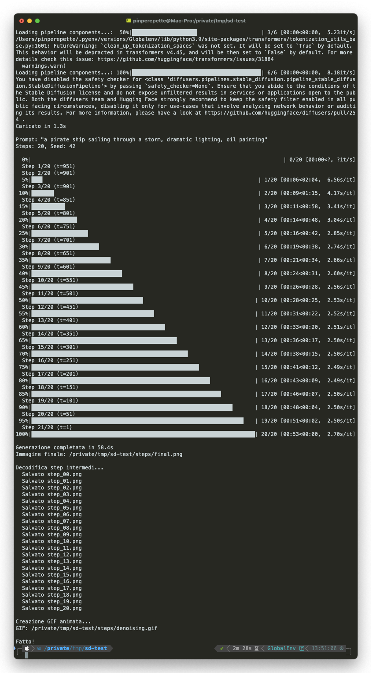Click the final.png image path line
This screenshot has width=371, height=673.
point(99,454)
